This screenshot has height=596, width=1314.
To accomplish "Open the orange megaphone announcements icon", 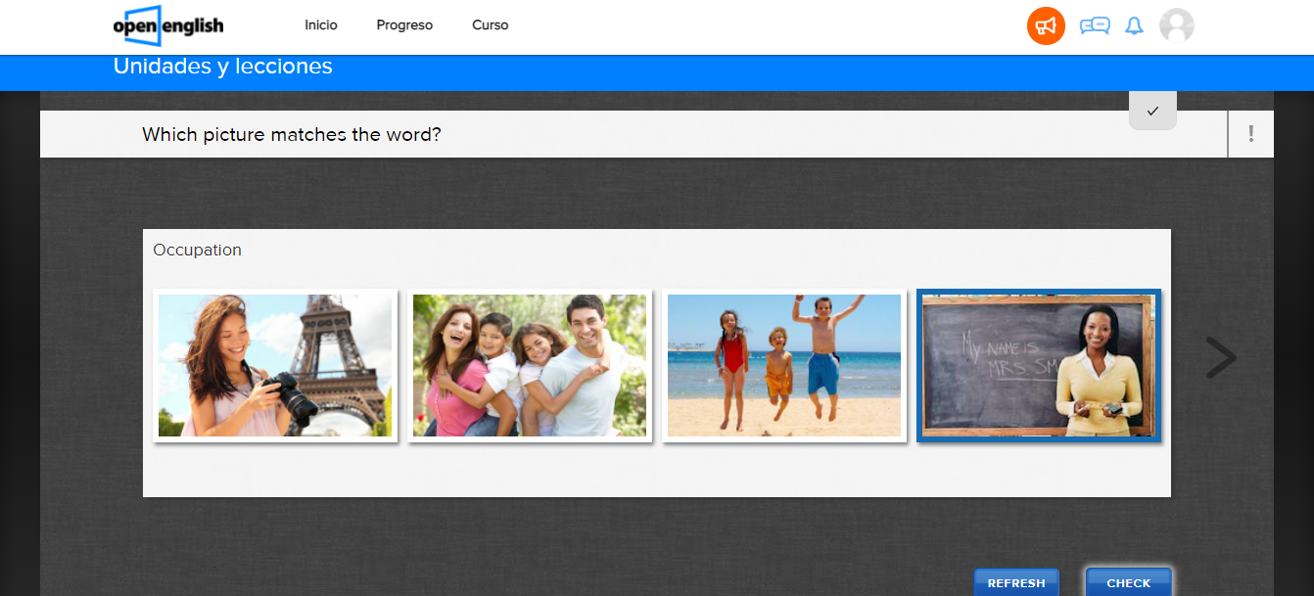I will (x=1046, y=25).
